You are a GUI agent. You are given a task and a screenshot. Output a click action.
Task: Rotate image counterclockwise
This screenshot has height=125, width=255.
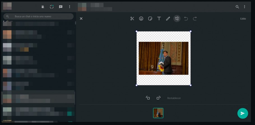(148, 98)
